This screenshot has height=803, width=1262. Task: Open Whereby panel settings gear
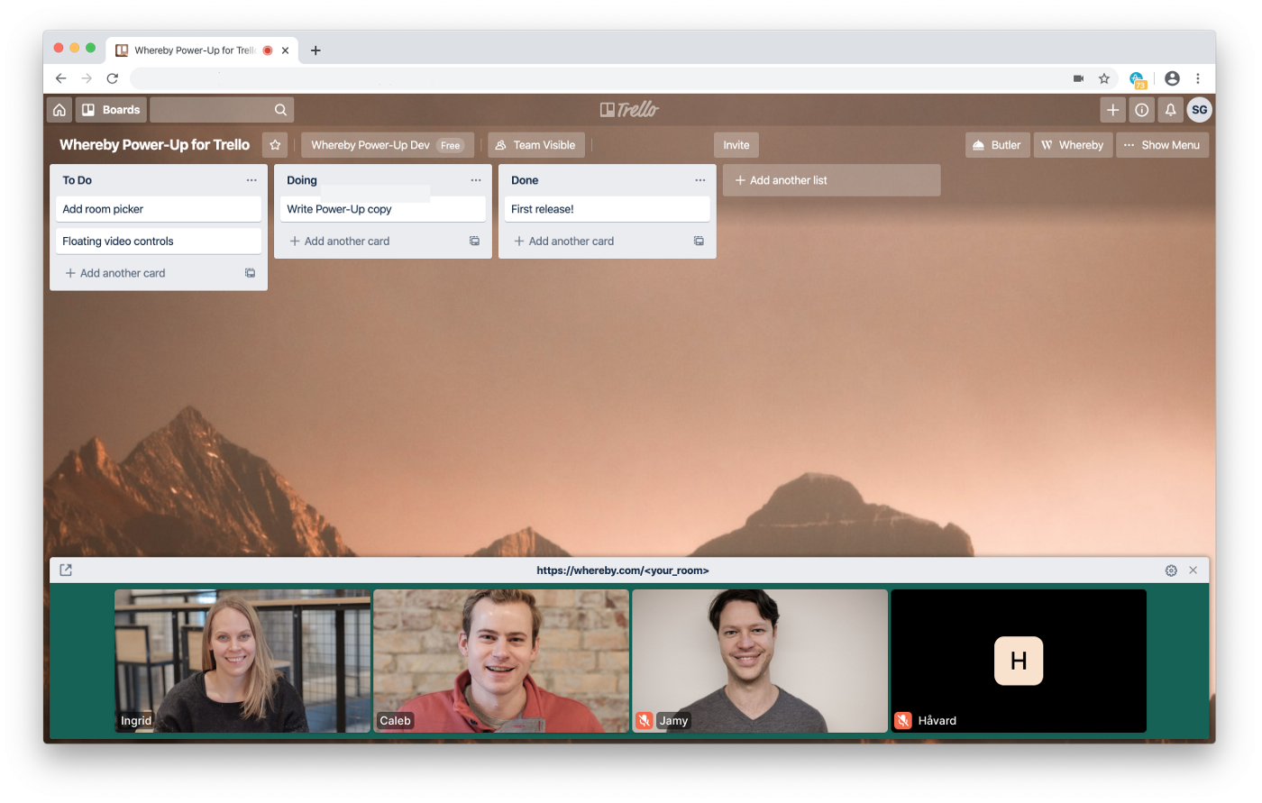click(x=1171, y=570)
